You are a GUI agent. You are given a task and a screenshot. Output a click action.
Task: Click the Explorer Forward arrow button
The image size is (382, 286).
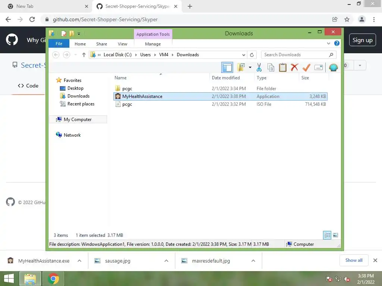(x=66, y=55)
